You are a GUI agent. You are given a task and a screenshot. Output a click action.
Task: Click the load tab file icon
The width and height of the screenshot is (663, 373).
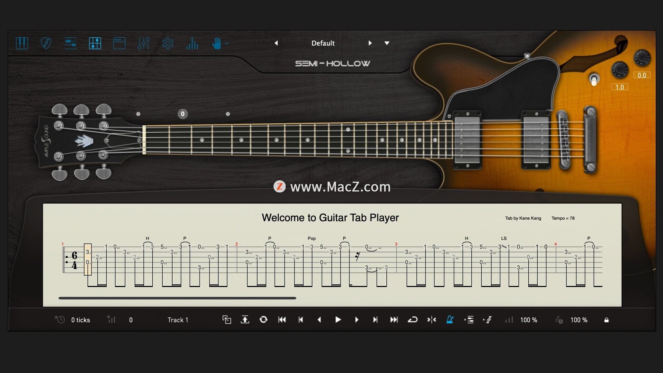(x=227, y=320)
